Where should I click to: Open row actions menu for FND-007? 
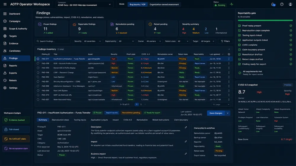pos(229,99)
